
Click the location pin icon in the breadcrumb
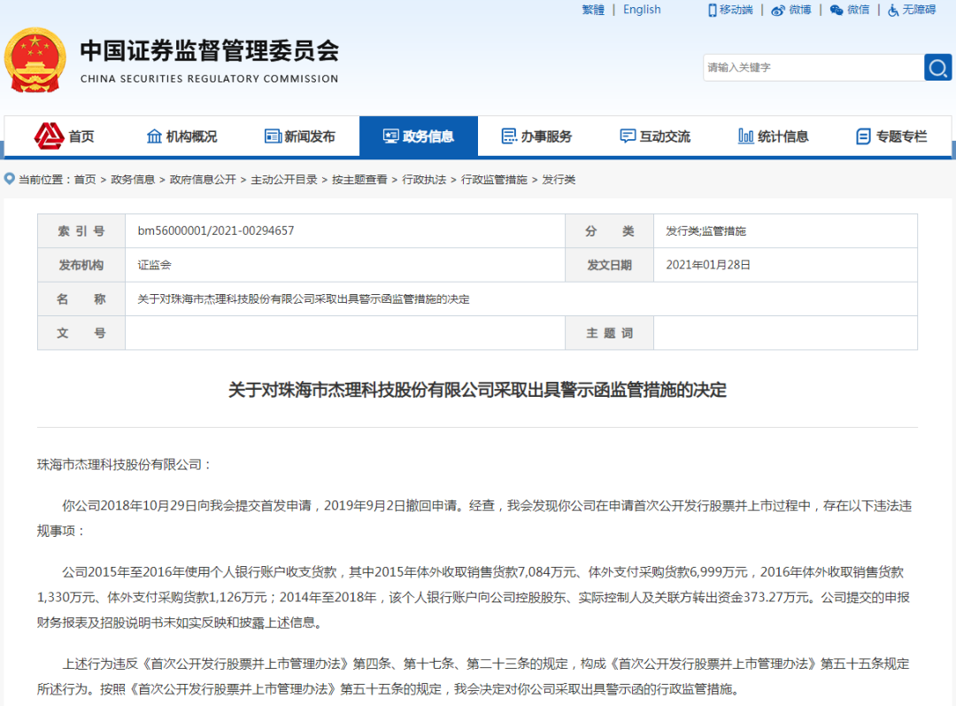pos(9,179)
